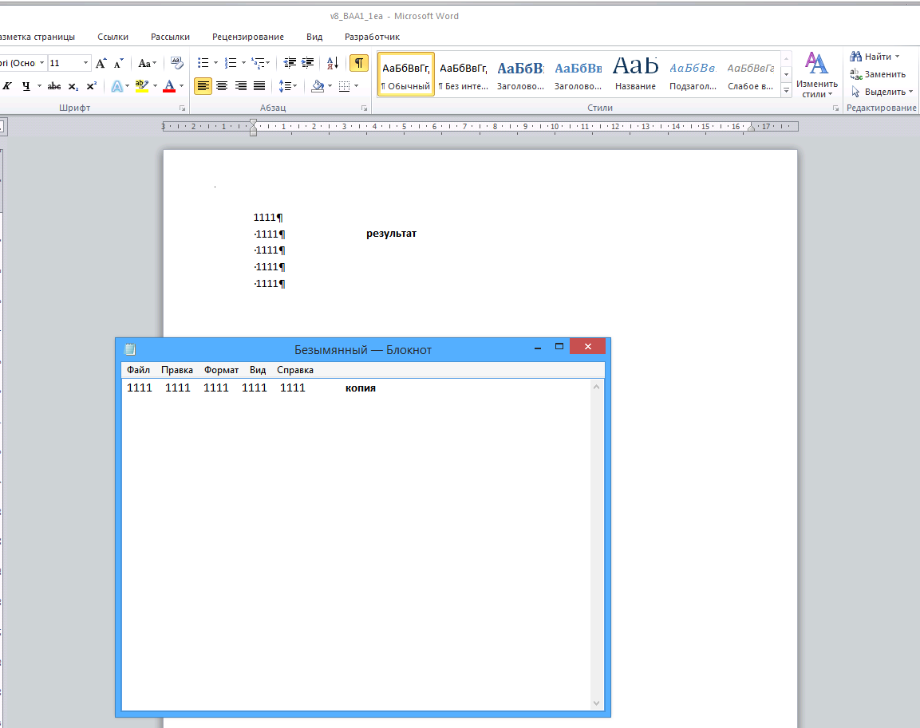
Task: Click the yellow text highlight color button
Action: tap(141, 86)
